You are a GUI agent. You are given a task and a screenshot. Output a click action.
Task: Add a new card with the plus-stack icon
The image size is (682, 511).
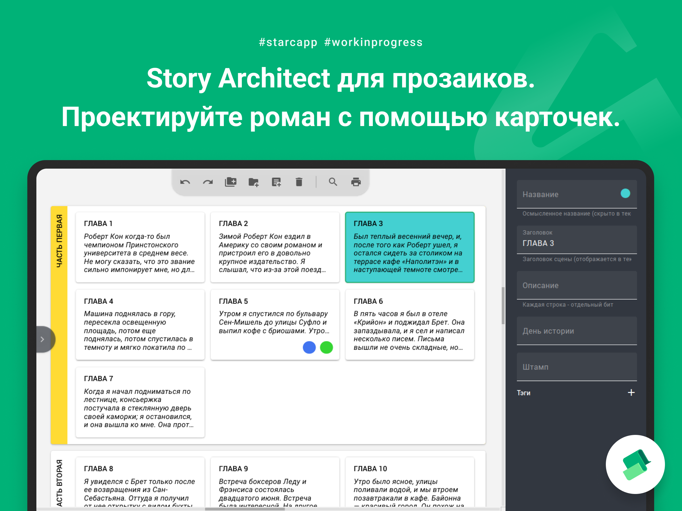point(231,182)
